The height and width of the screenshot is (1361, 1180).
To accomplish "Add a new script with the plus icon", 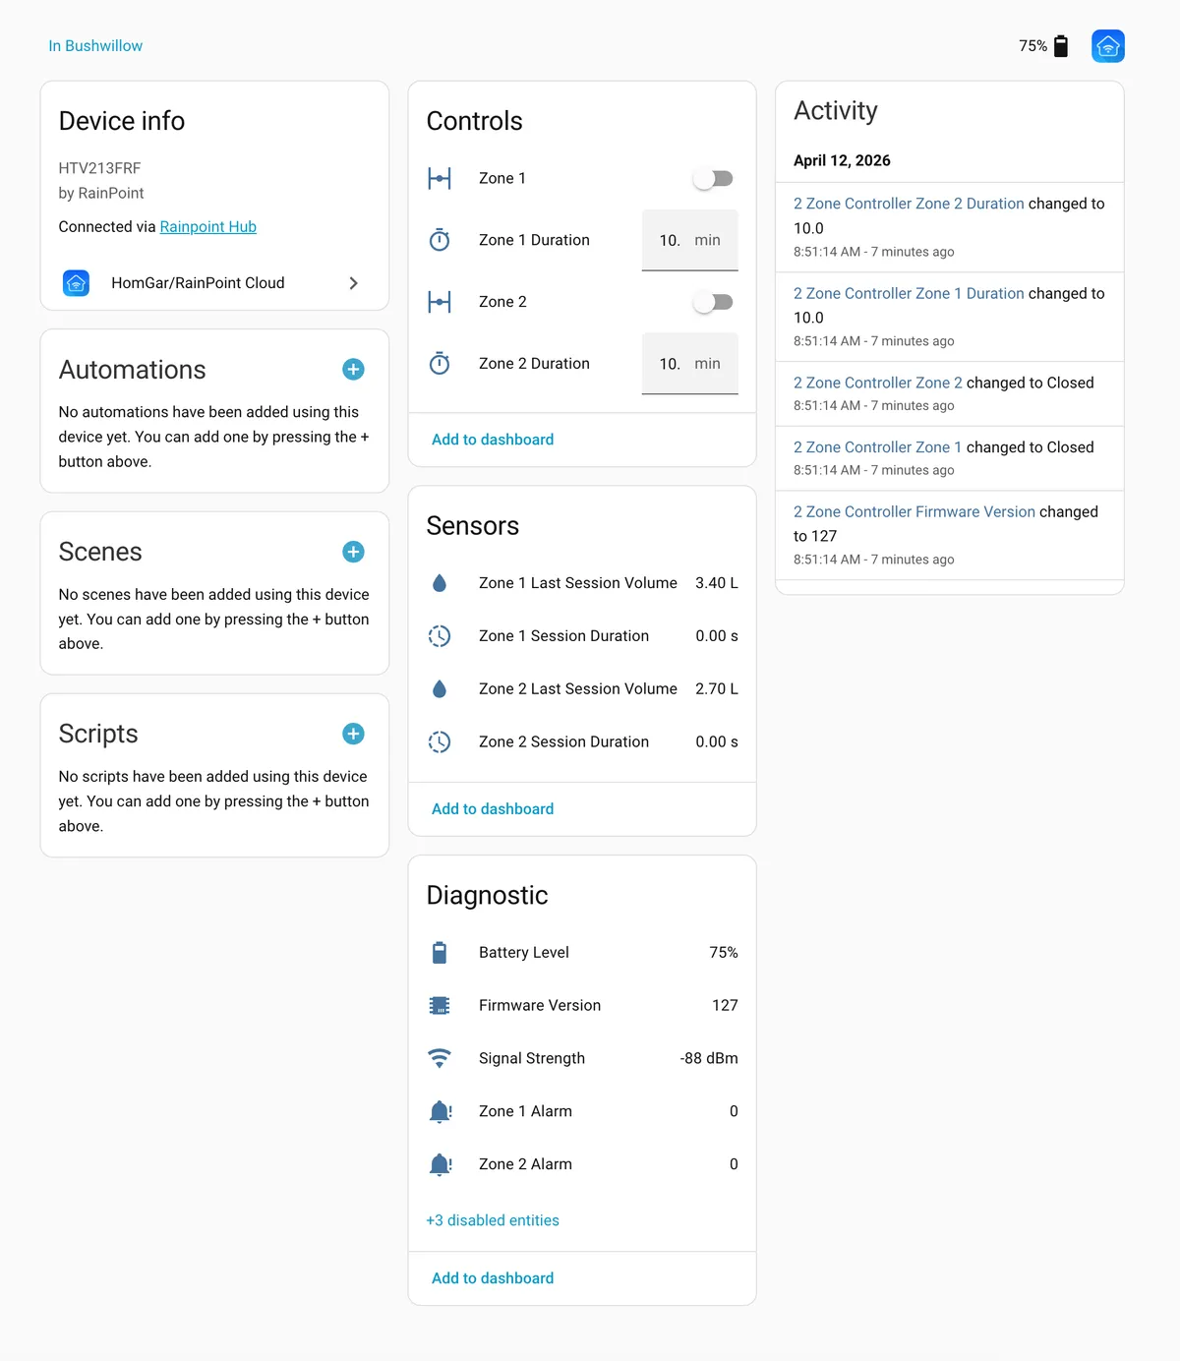I will pyautogui.click(x=353, y=734).
